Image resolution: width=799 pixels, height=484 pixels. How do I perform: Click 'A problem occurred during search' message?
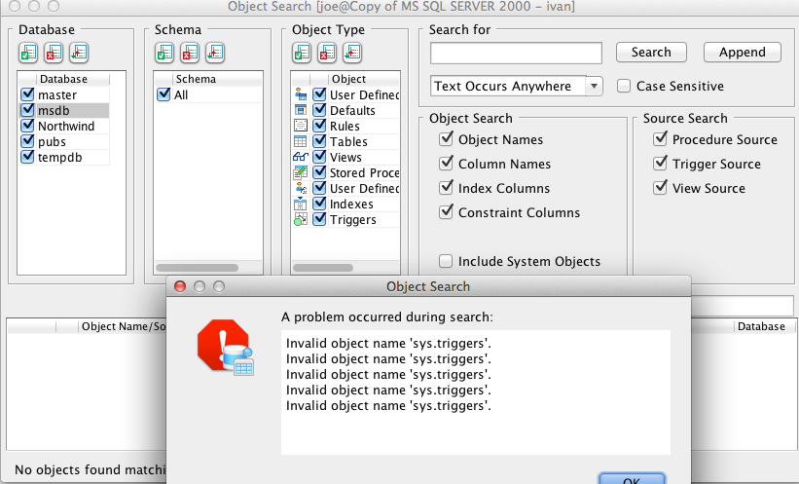[387, 317]
